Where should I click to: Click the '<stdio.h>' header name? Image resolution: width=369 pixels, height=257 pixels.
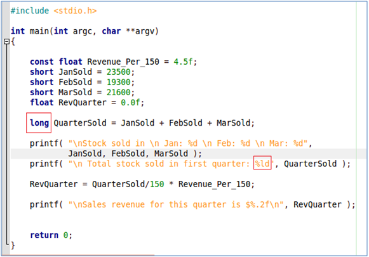[76, 11]
